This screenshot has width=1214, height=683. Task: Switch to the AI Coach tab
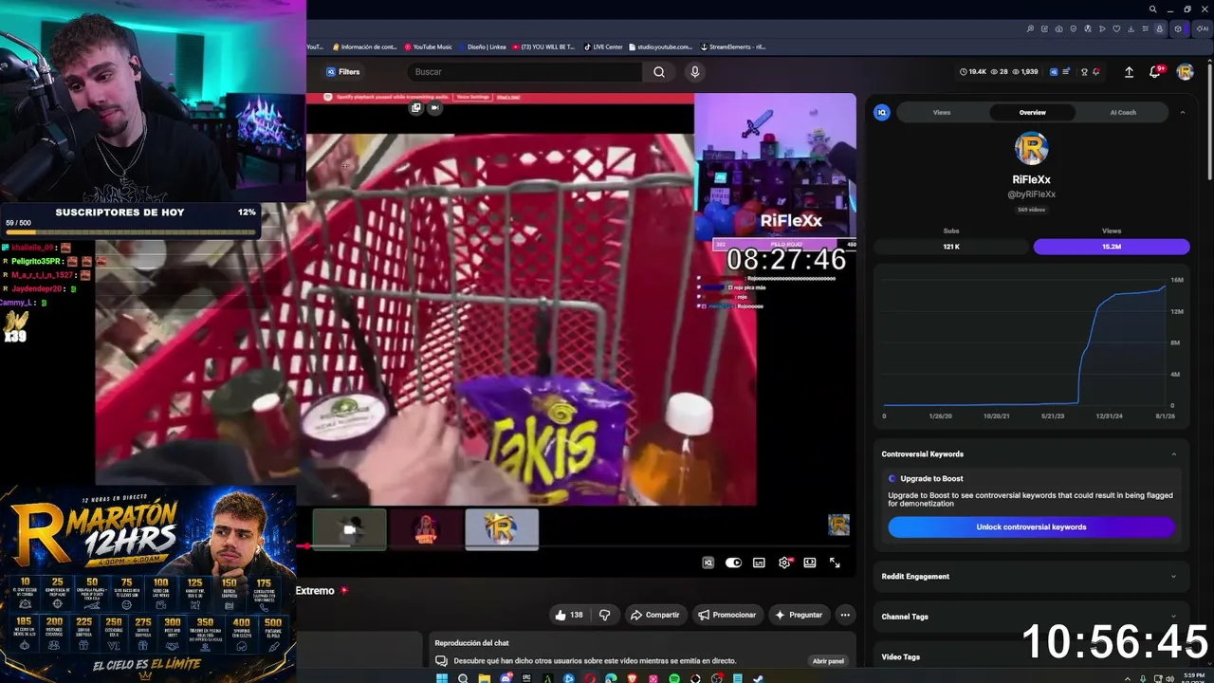click(x=1123, y=112)
